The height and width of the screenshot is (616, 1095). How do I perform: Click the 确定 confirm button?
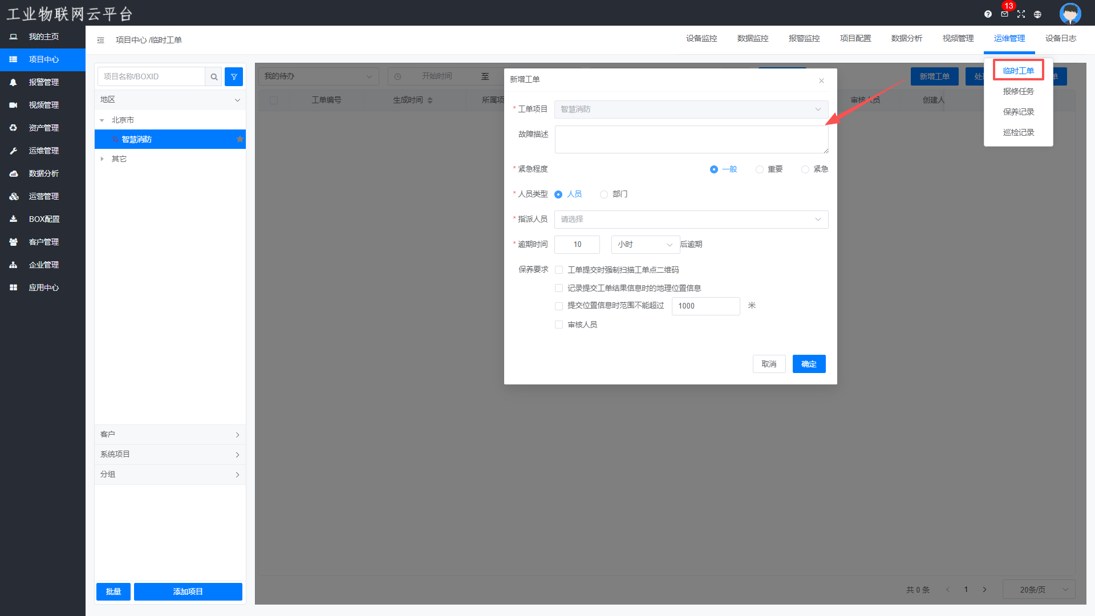coord(809,364)
